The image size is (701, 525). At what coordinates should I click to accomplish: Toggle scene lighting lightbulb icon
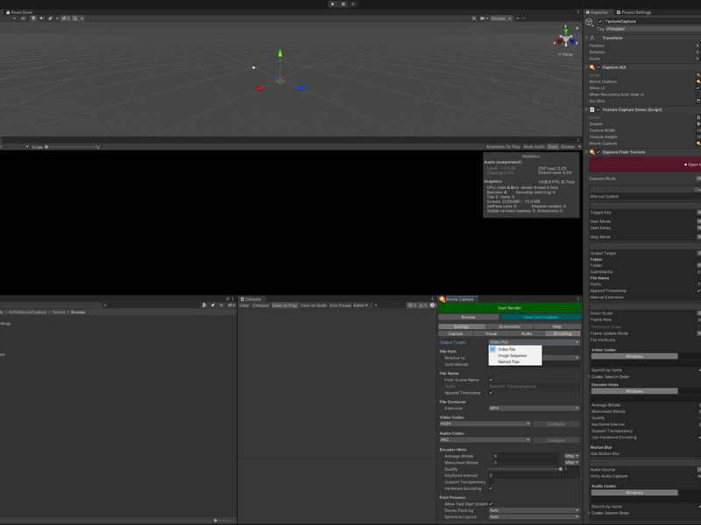[33, 18]
